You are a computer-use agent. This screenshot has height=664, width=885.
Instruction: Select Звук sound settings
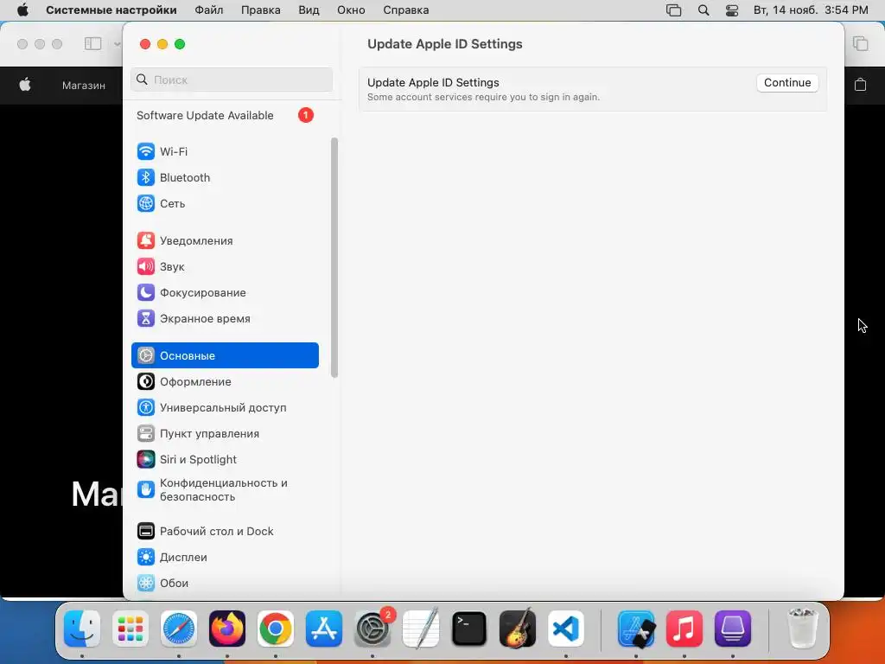(225, 266)
